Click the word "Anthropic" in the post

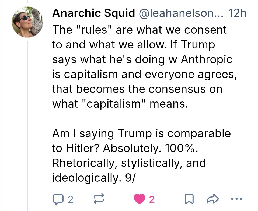tap(207, 59)
